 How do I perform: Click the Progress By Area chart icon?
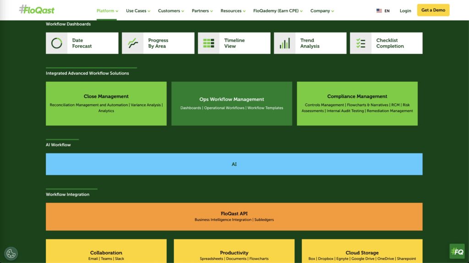(x=133, y=43)
